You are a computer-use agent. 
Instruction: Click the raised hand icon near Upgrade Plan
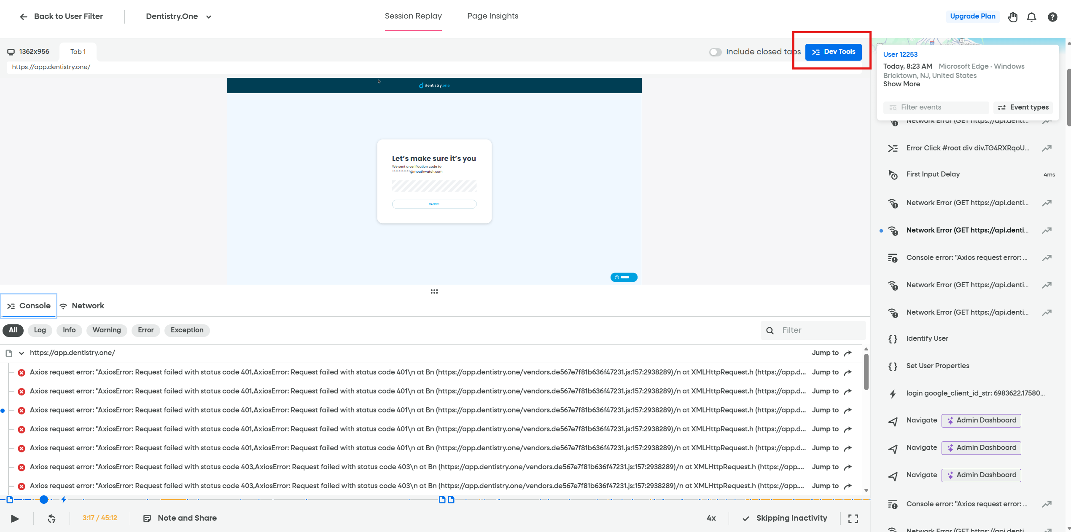click(x=1013, y=17)
